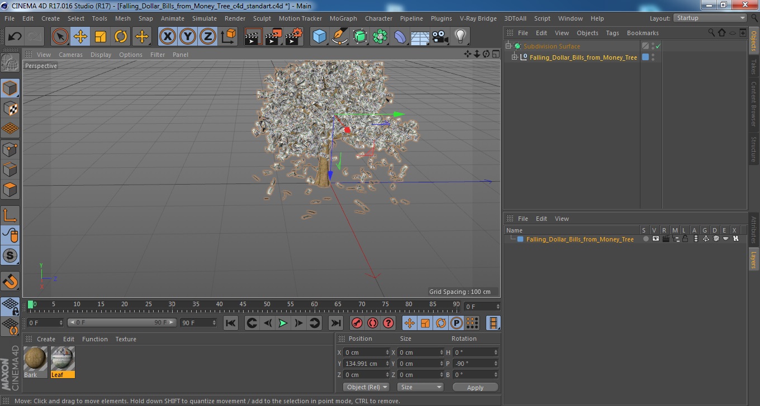
Task: Click Record Active Objects button
Action: (357, 323)
